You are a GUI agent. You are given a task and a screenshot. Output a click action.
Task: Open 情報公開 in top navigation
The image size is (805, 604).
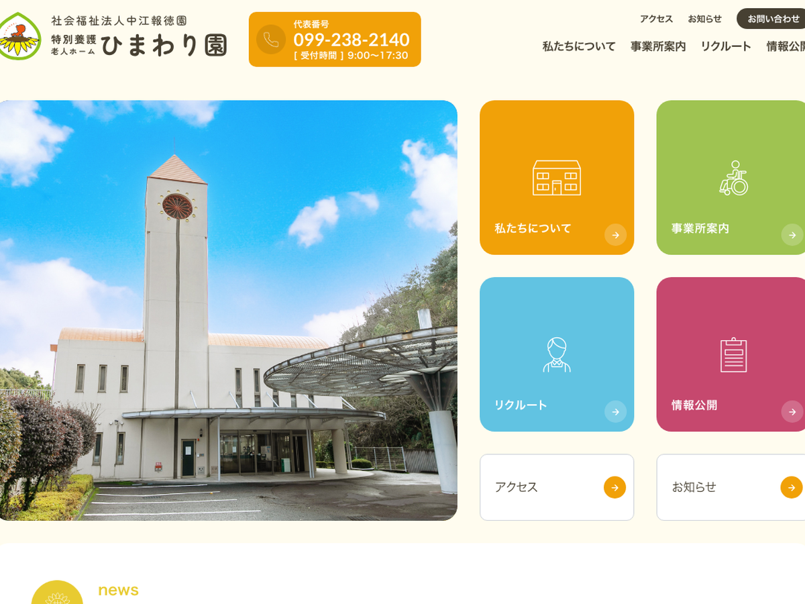pos(786,46)
